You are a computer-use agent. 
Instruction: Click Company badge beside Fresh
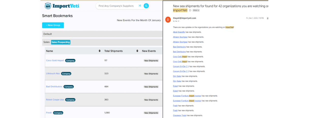(58, 113)
